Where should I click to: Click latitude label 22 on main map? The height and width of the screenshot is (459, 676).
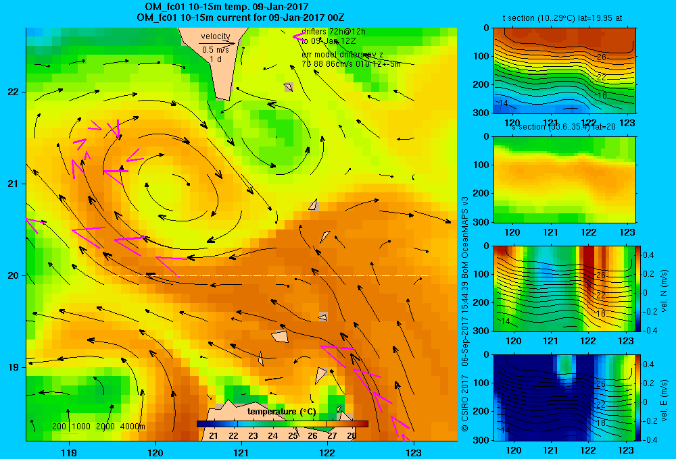[14, 92]
